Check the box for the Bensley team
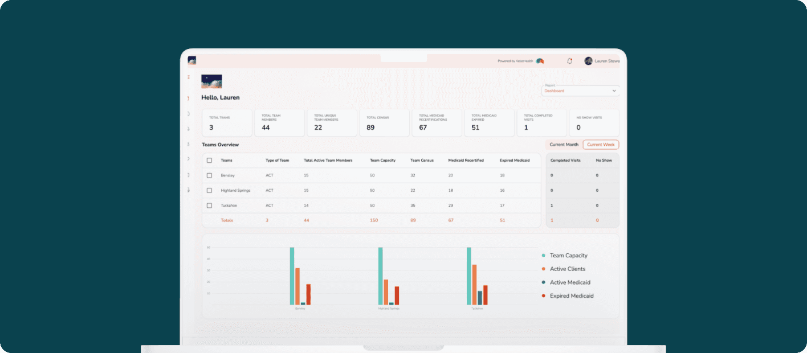 pyautogui.click(x=209, y=175)
